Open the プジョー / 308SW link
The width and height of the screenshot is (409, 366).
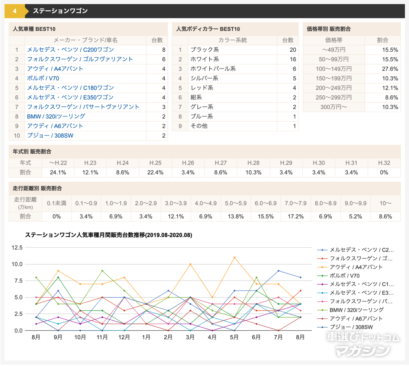50,135
